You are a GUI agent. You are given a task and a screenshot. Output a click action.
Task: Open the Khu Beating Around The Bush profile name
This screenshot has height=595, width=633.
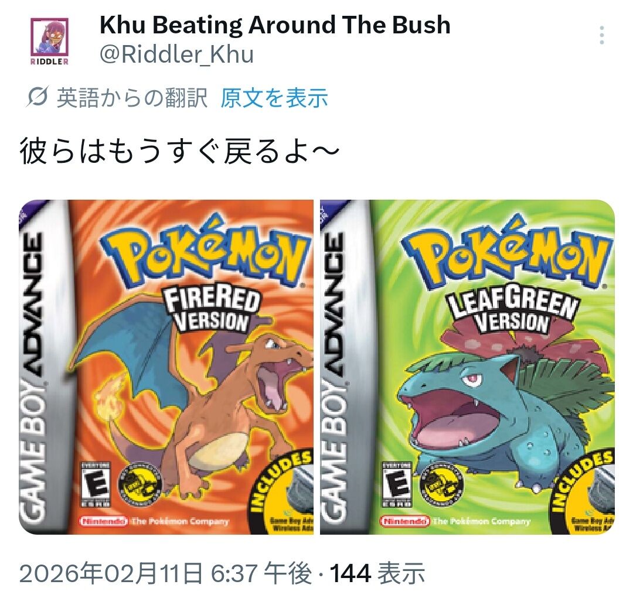coord(275,25)
